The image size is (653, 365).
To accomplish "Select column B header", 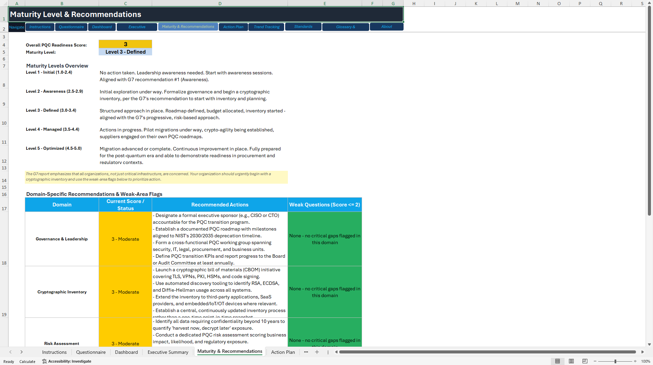I will [x=62, y=3].
